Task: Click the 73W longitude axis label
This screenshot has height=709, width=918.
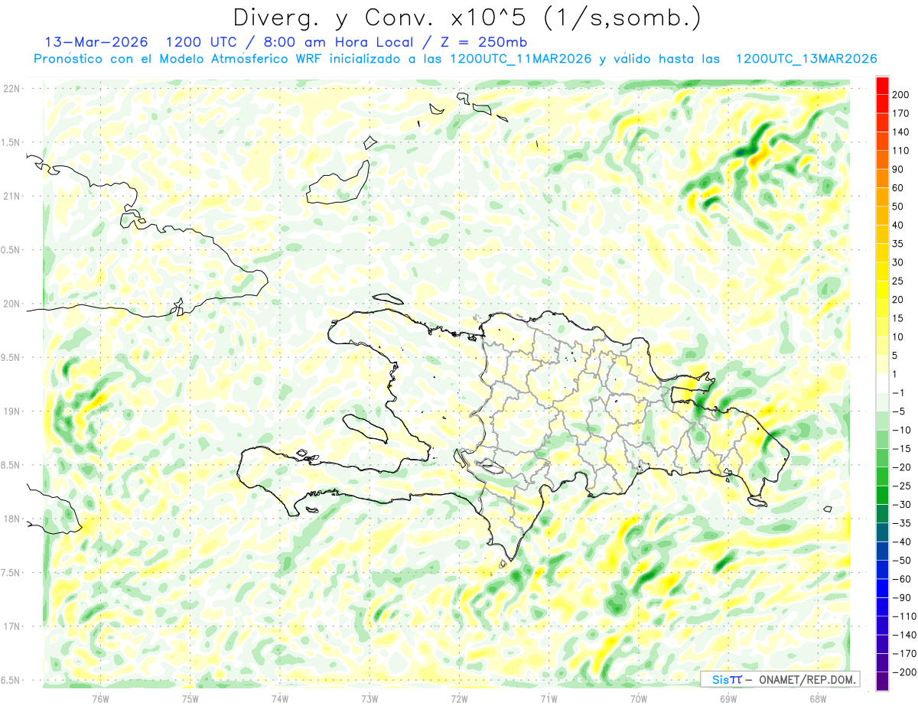Action: pyautogui.click(x=369, y=698)
